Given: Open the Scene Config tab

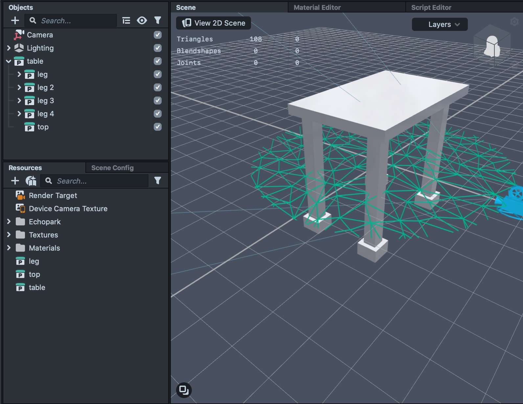Looking at the screenshot, I should 112,168.
